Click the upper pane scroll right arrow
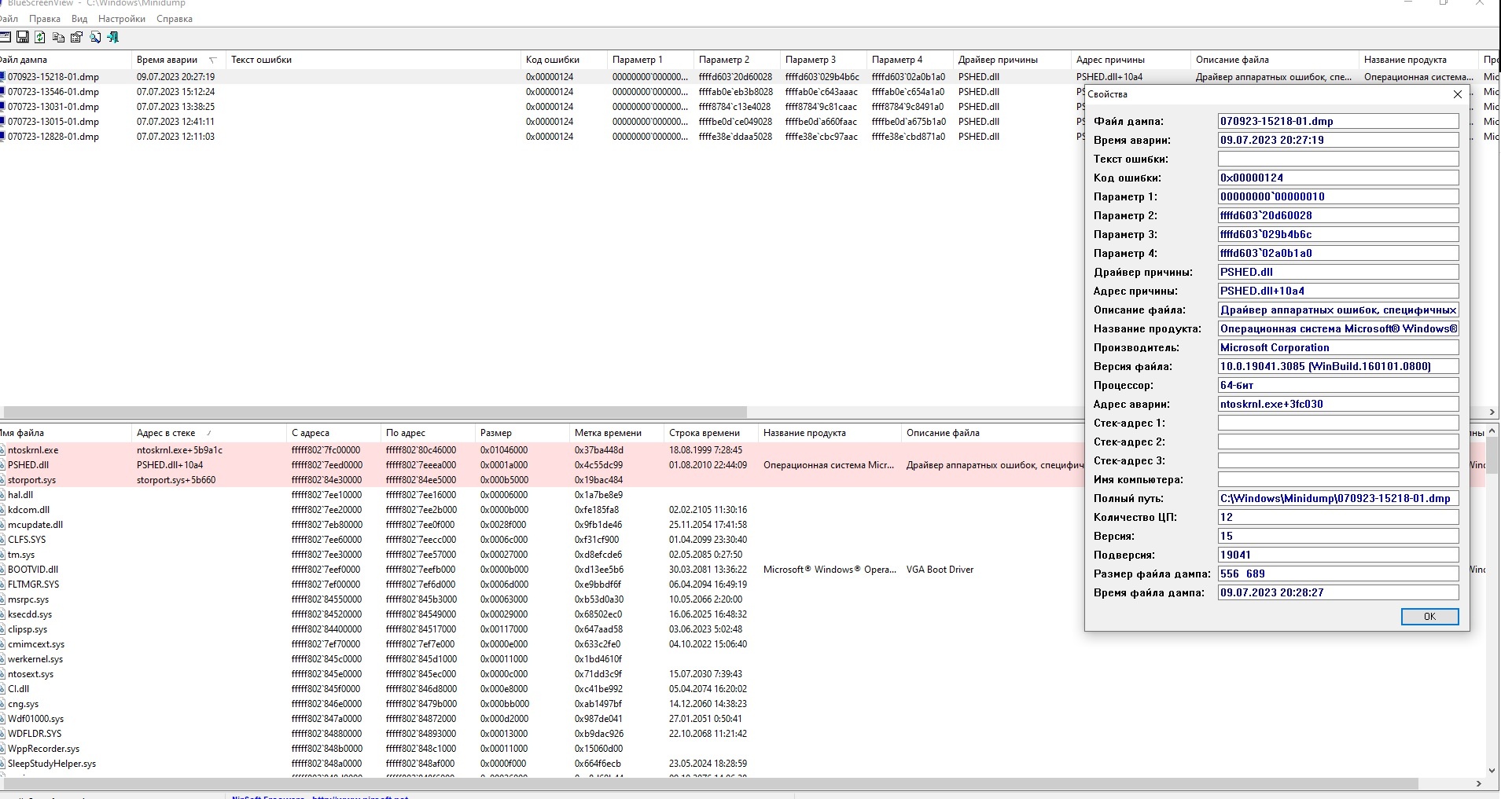This screenshot has height=799, width=1501. click(x=1492, y=412)
